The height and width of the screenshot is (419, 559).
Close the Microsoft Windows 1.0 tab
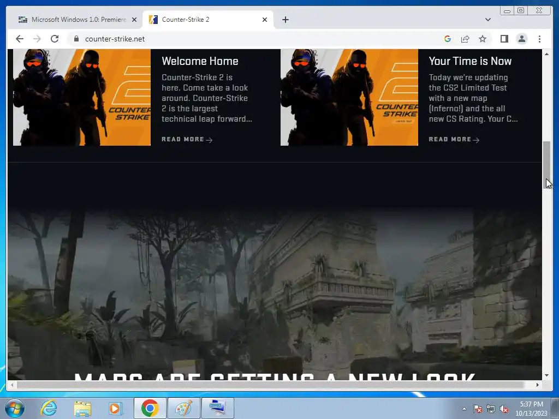point(134,20)
